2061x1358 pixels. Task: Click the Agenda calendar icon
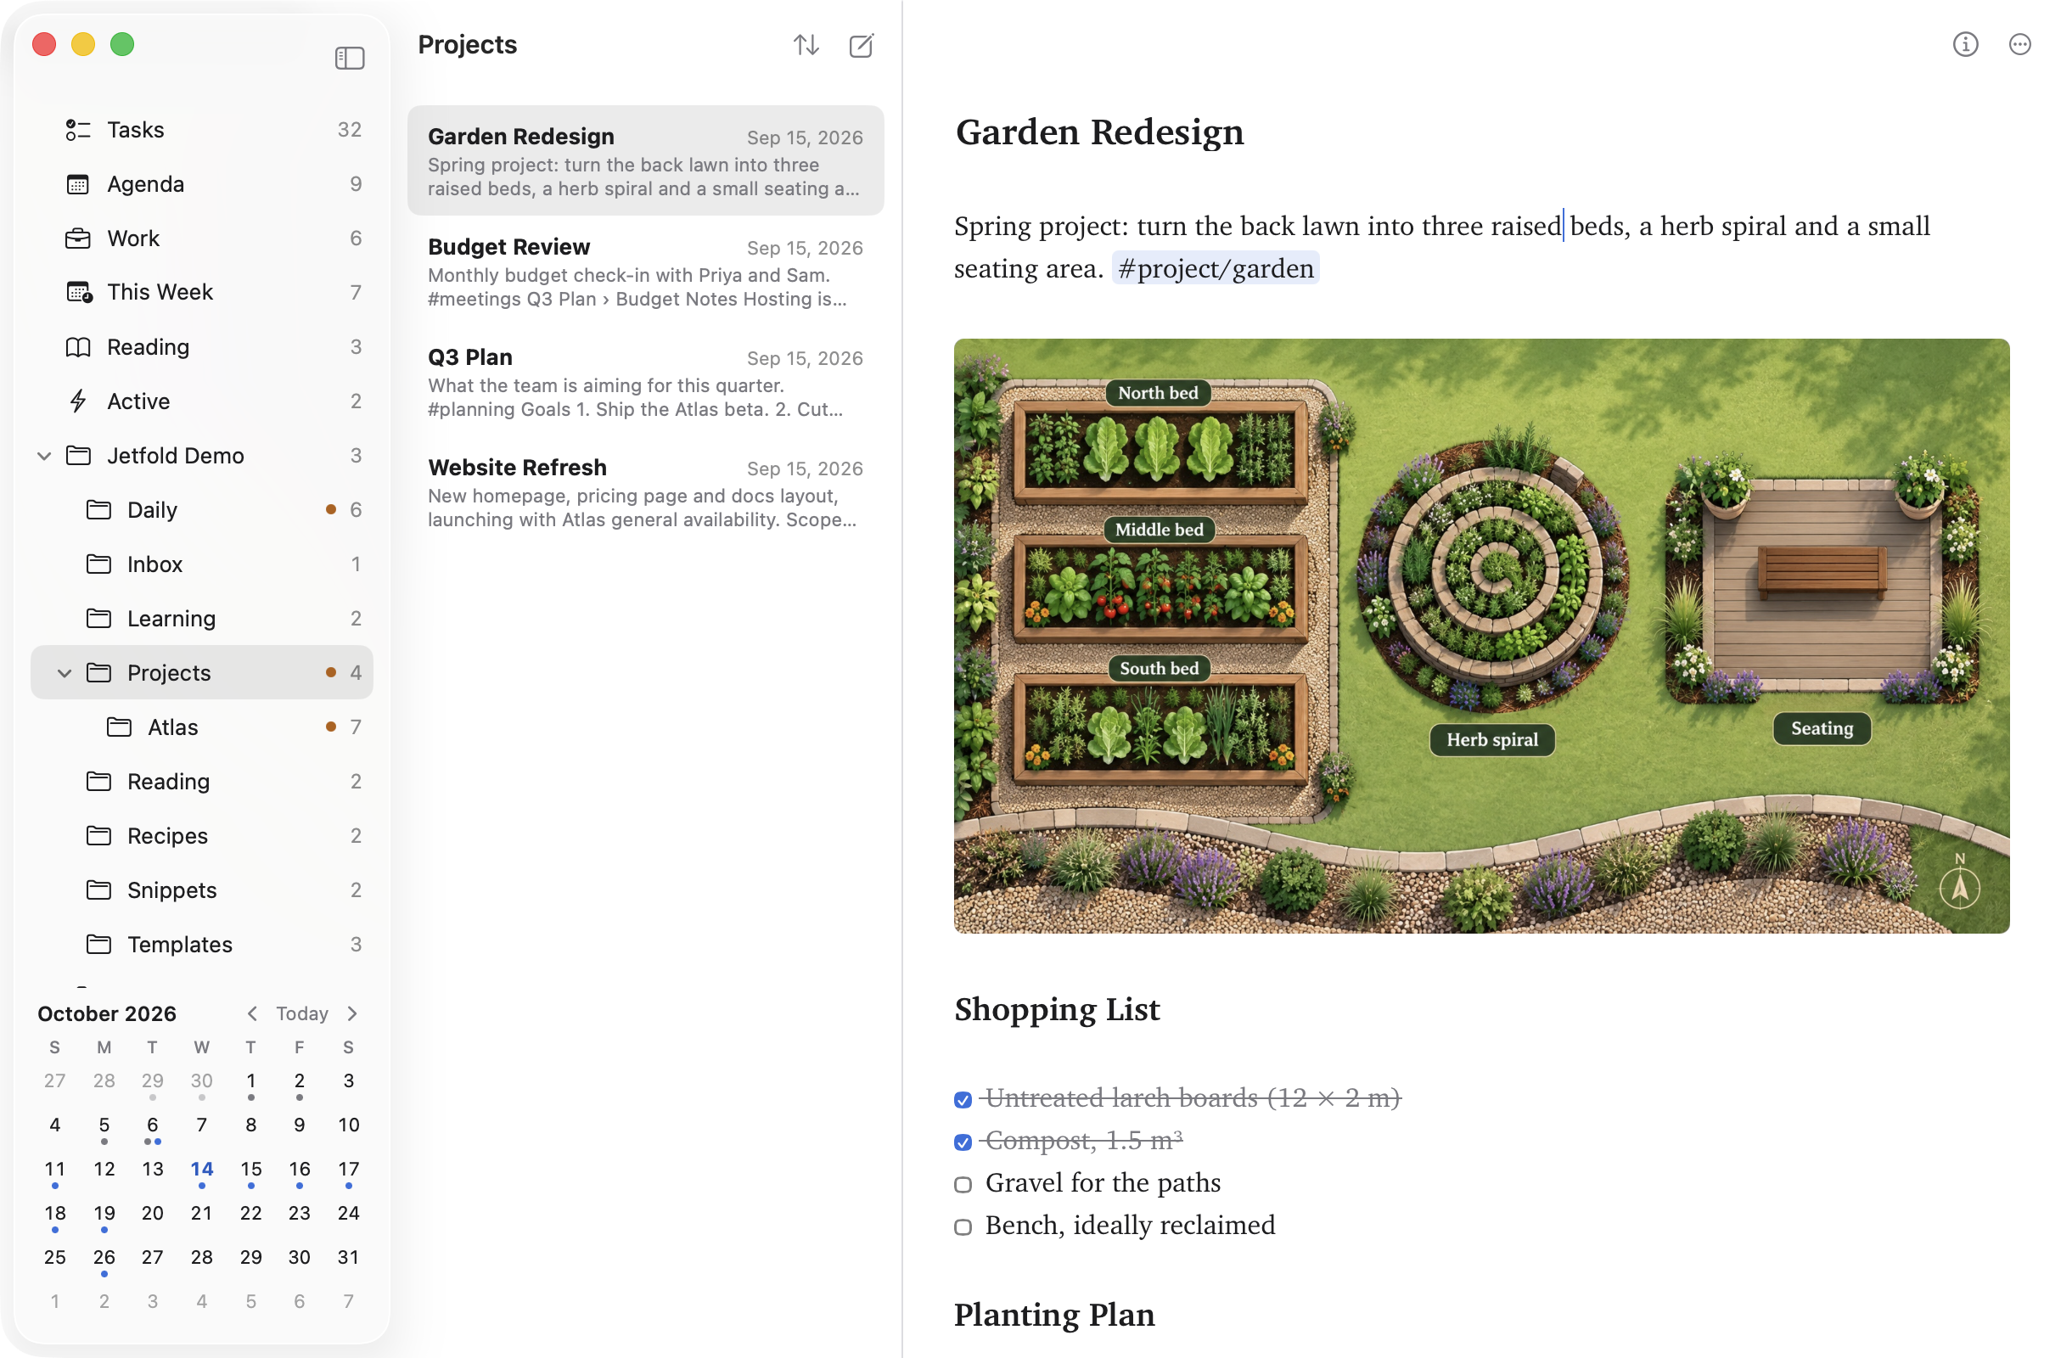pyautogui.click(x=78, y=184)
